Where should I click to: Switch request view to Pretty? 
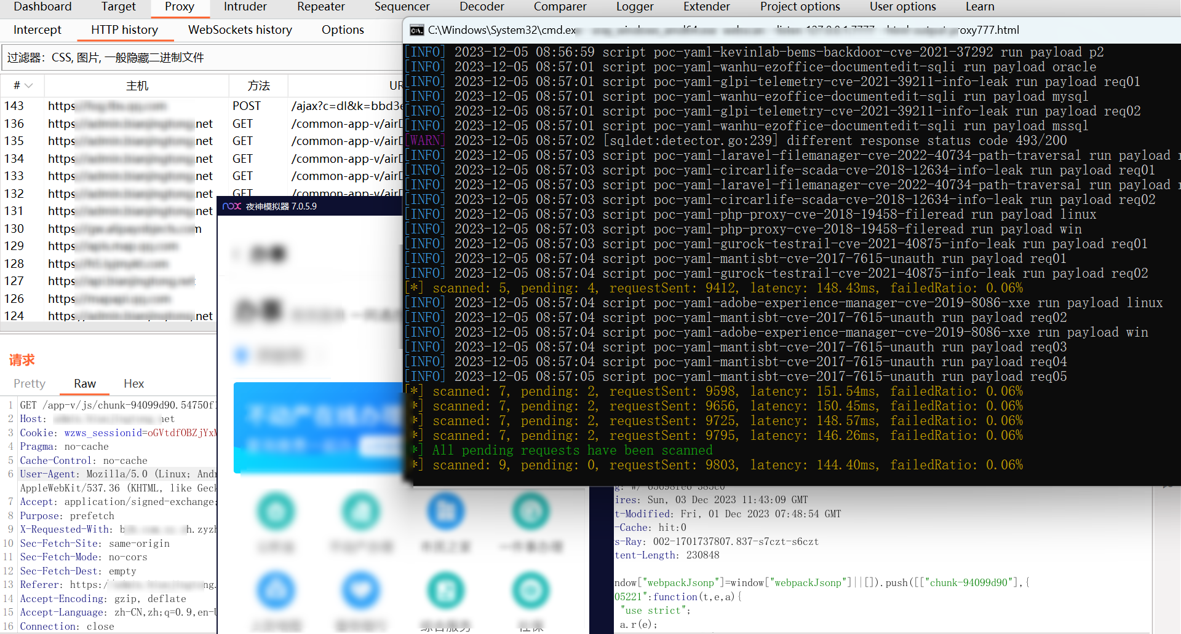pos(30,383)
